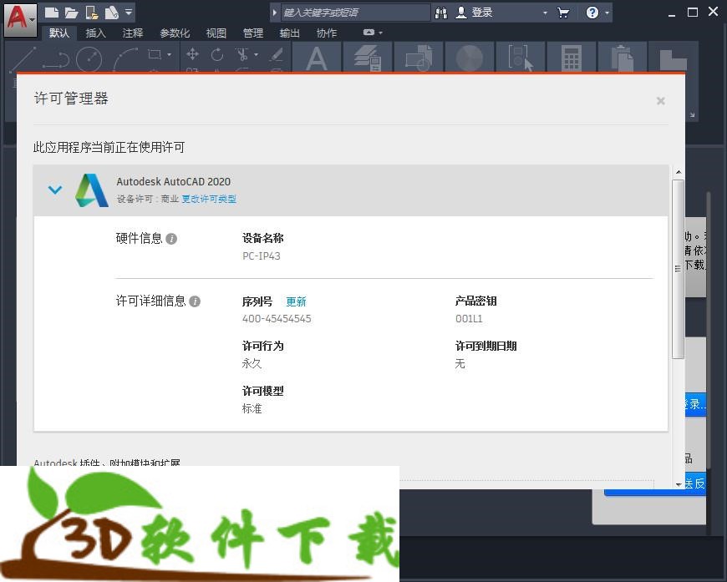Click the ribbon minimize state button
The image size is (727, 582).
369,33
